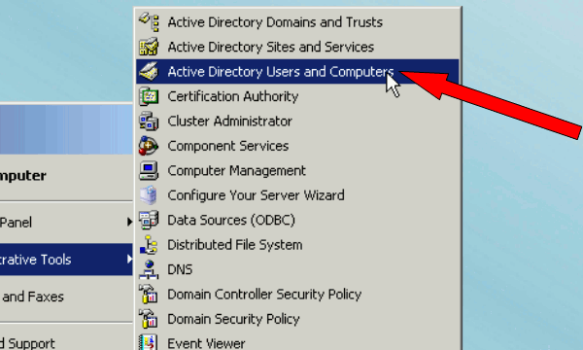
Task: Click the Cluster Administrator icon
Action: (149, 121)
